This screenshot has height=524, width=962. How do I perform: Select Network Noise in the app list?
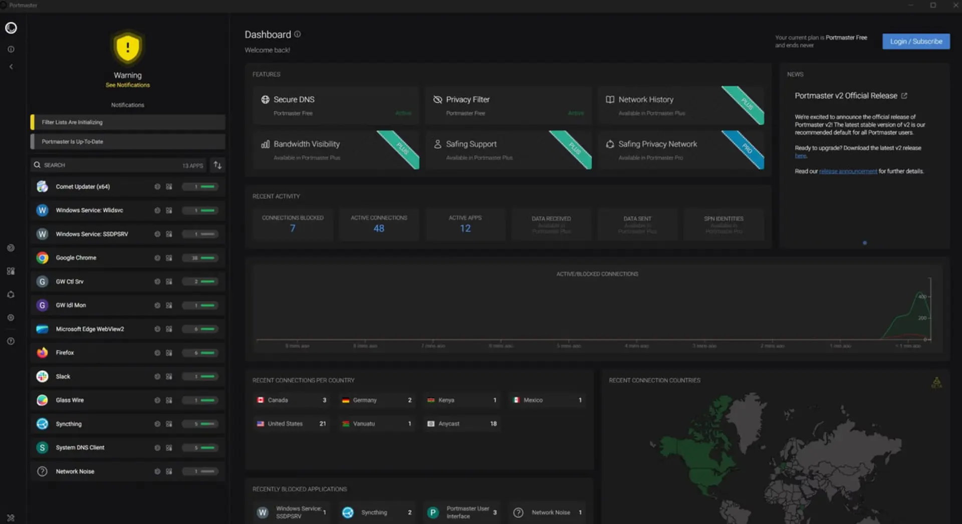[128, 471]
